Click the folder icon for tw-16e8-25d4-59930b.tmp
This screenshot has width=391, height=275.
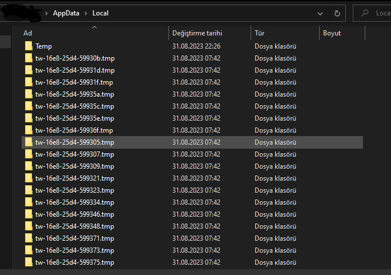pos(29,58)
